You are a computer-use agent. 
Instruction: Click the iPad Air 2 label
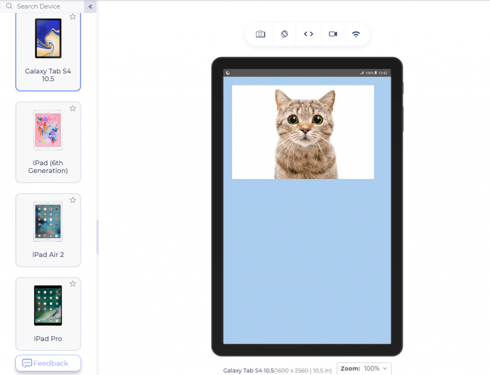click(x=48, y=255)
